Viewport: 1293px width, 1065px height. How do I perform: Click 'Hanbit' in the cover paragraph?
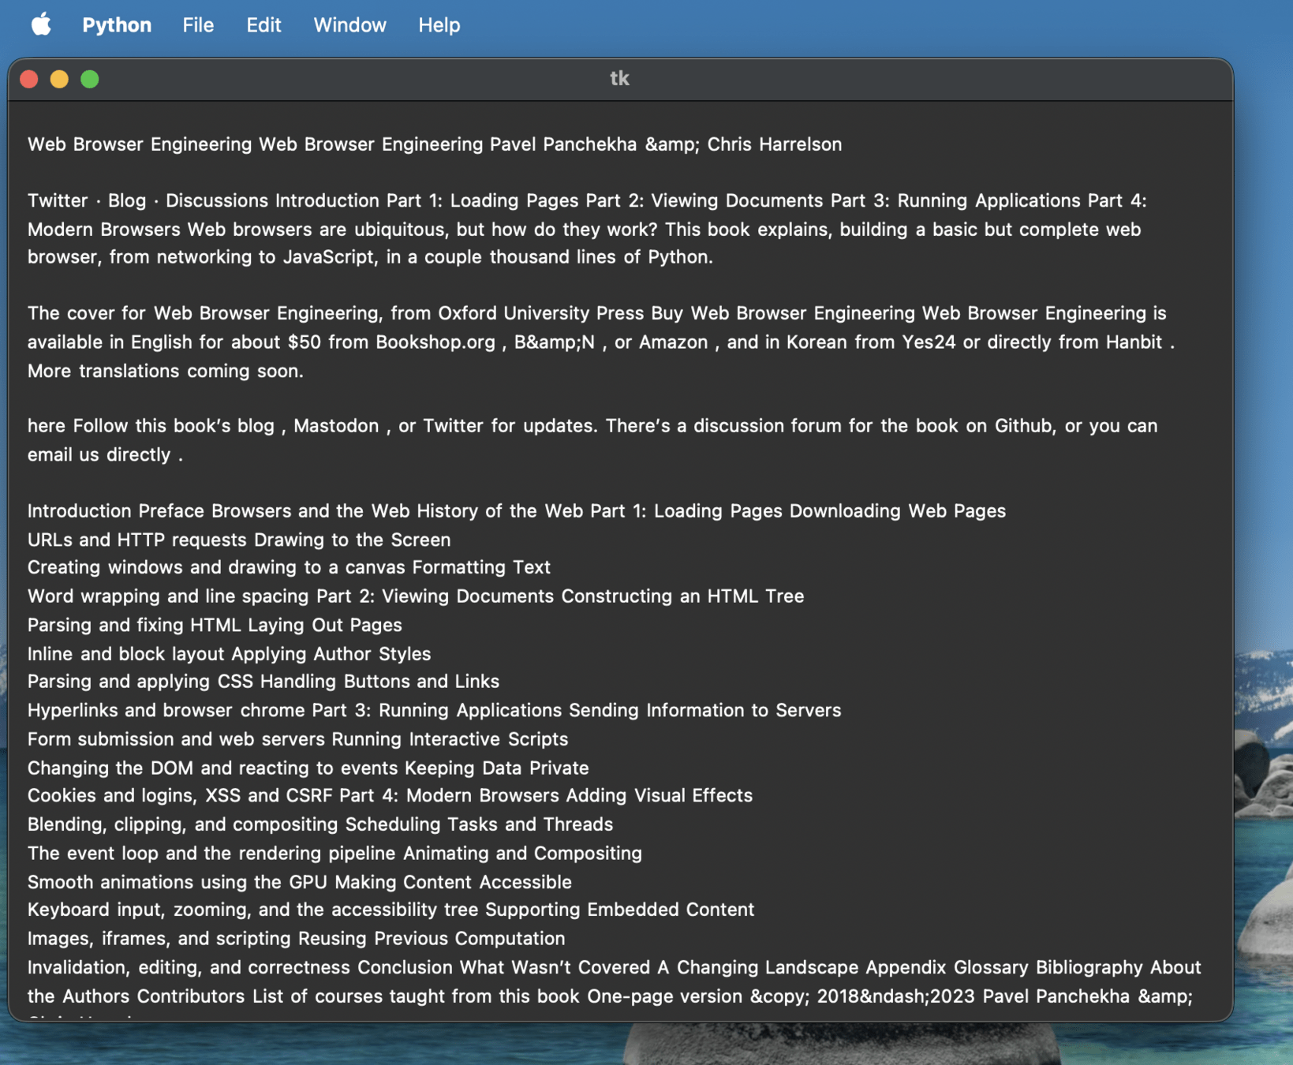point(1134,342)
